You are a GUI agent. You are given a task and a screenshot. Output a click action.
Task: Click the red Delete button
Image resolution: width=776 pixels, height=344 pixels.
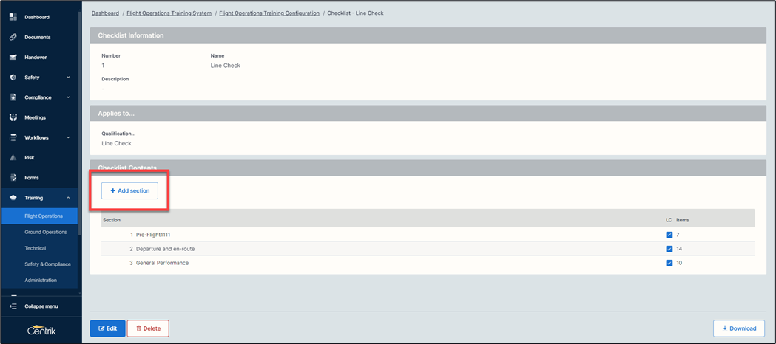tap(148, 328)
